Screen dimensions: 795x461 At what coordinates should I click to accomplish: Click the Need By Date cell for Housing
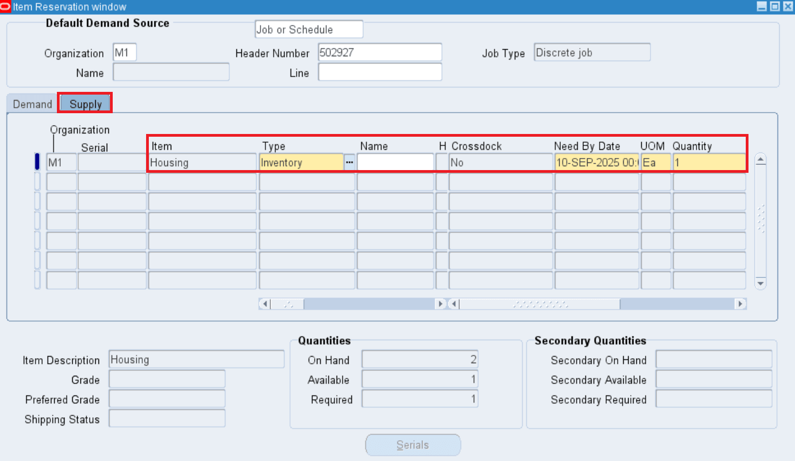pos(596,162)
